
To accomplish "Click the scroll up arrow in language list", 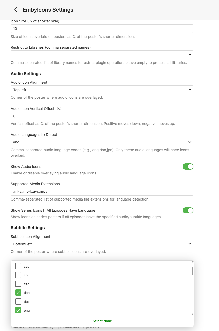I will (192, 262).
